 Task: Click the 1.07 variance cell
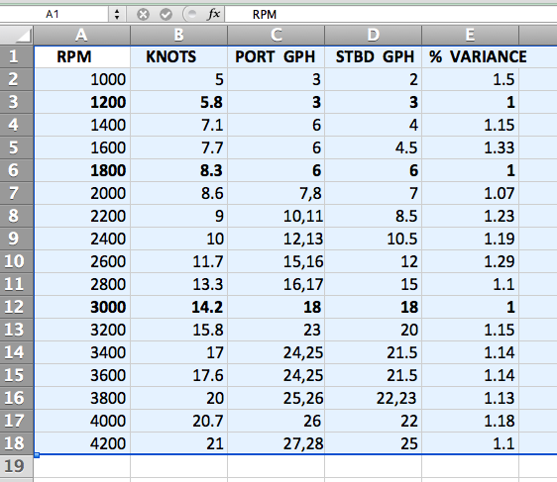471,193
